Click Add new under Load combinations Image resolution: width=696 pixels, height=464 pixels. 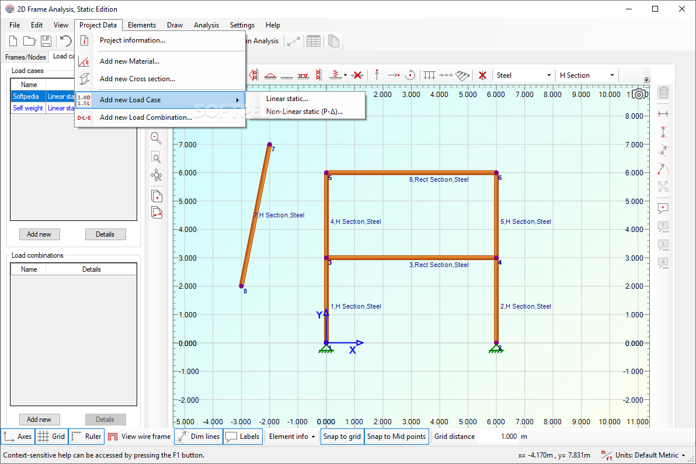pyautogui.click(x=40, y=420)
